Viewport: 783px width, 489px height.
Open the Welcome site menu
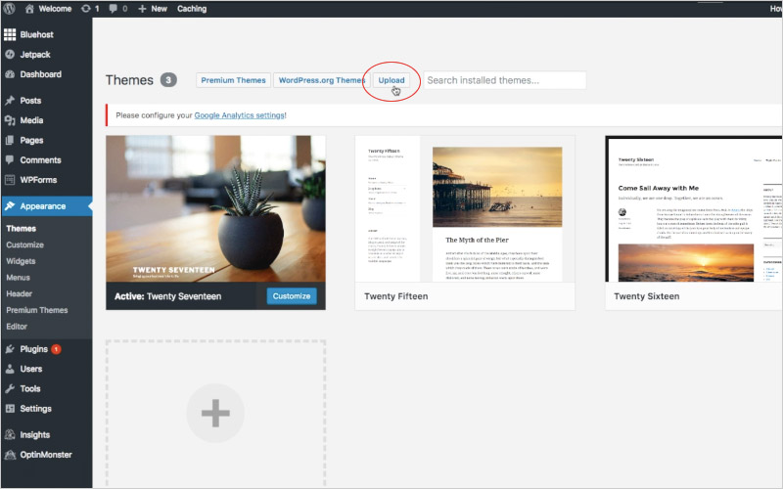click(51, 9)
